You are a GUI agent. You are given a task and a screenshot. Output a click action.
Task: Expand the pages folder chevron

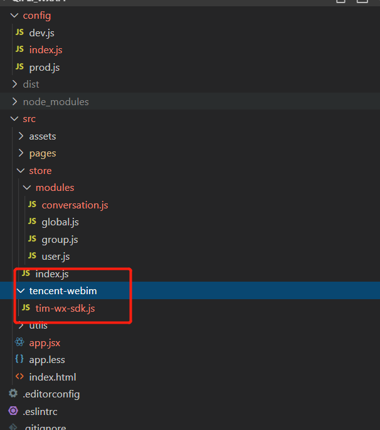21,153
